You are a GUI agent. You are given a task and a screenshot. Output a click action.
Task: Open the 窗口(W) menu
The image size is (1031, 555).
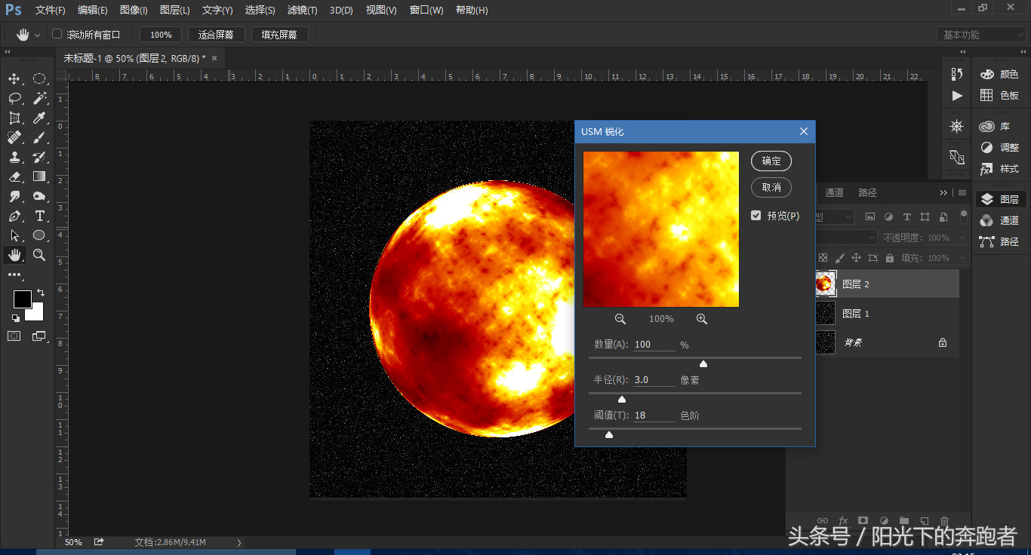click(x=426, y=11)
